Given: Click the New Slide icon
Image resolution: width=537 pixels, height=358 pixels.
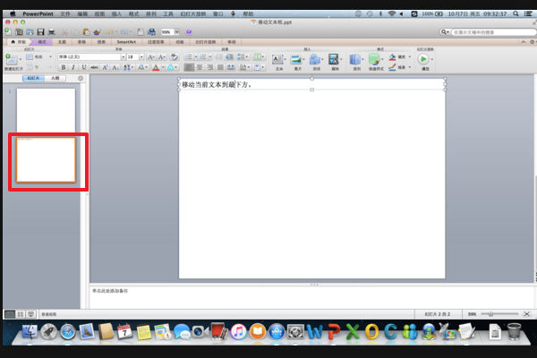Looking at the screenshot, I should coord(9,58).
